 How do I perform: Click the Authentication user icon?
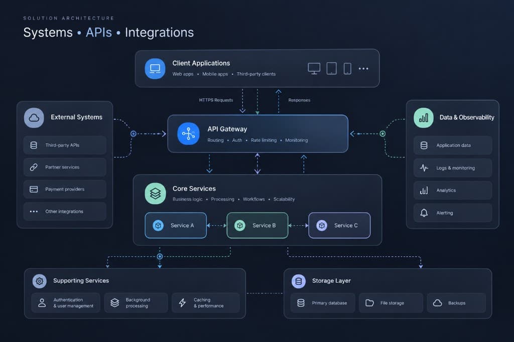tap(42, 303)
